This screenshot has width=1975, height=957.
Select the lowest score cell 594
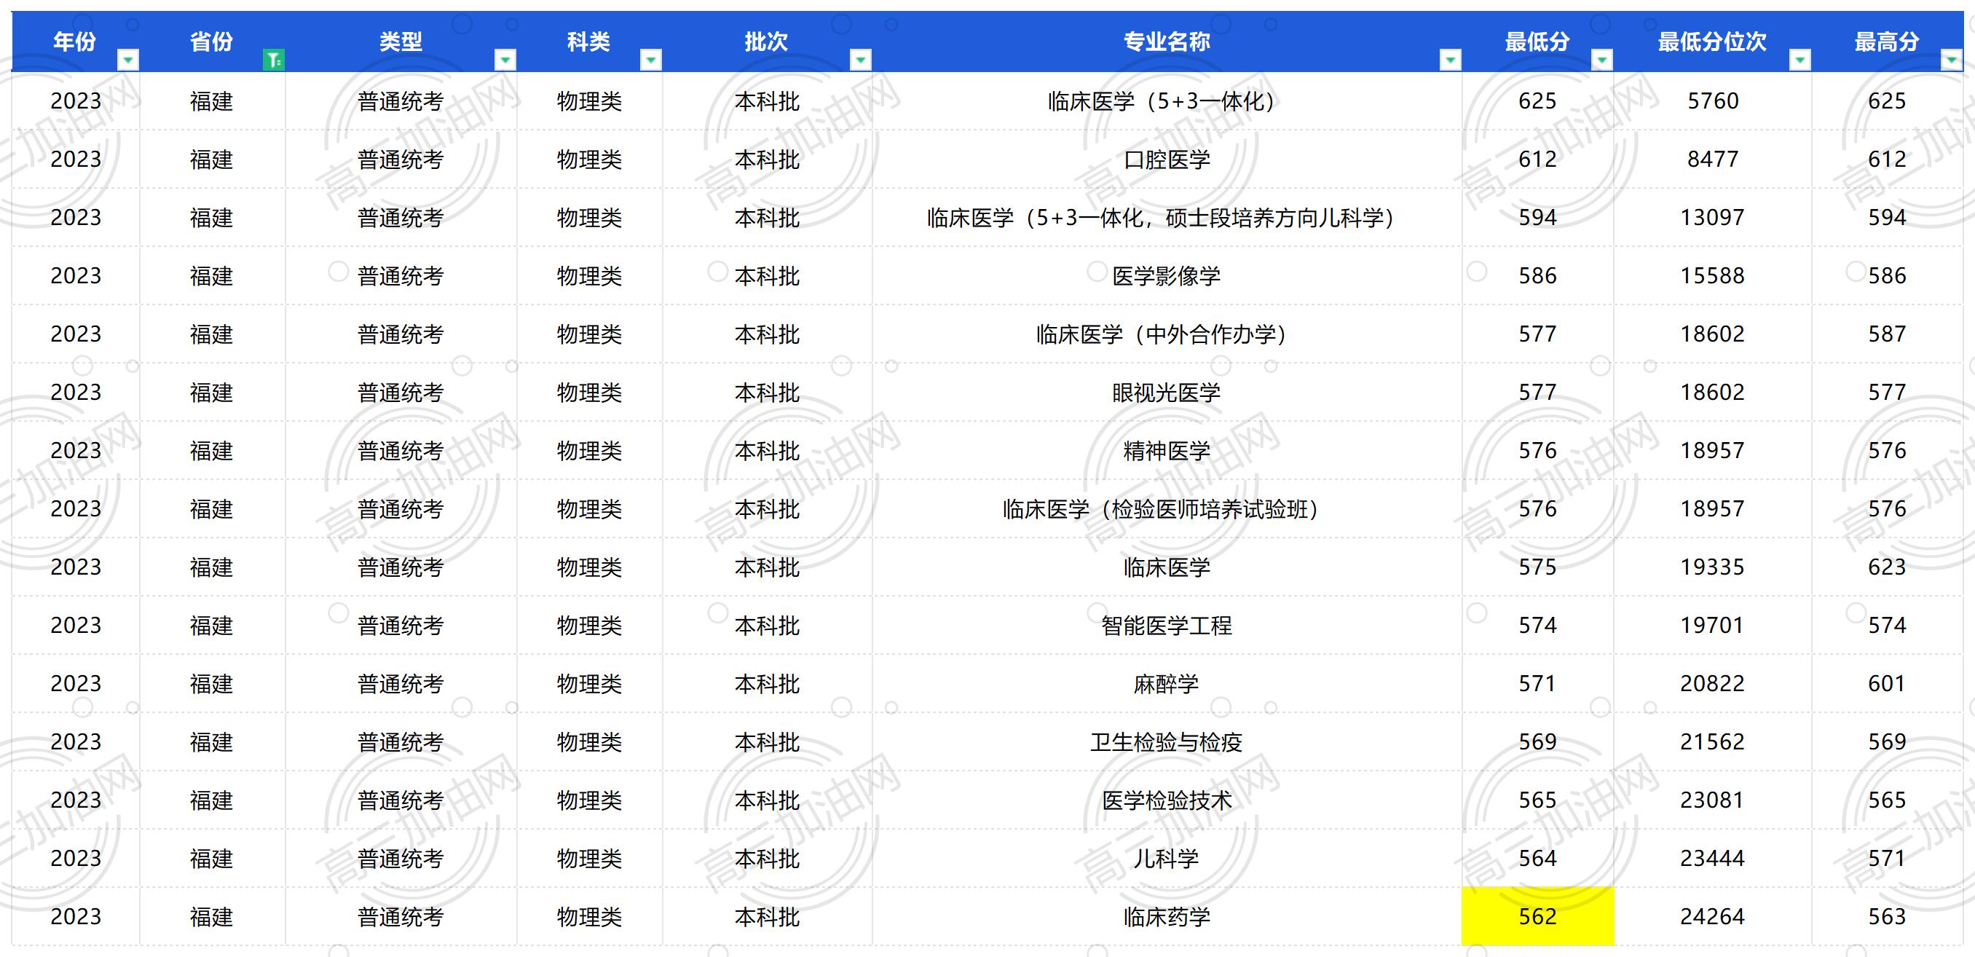(x=1538, y=218)
